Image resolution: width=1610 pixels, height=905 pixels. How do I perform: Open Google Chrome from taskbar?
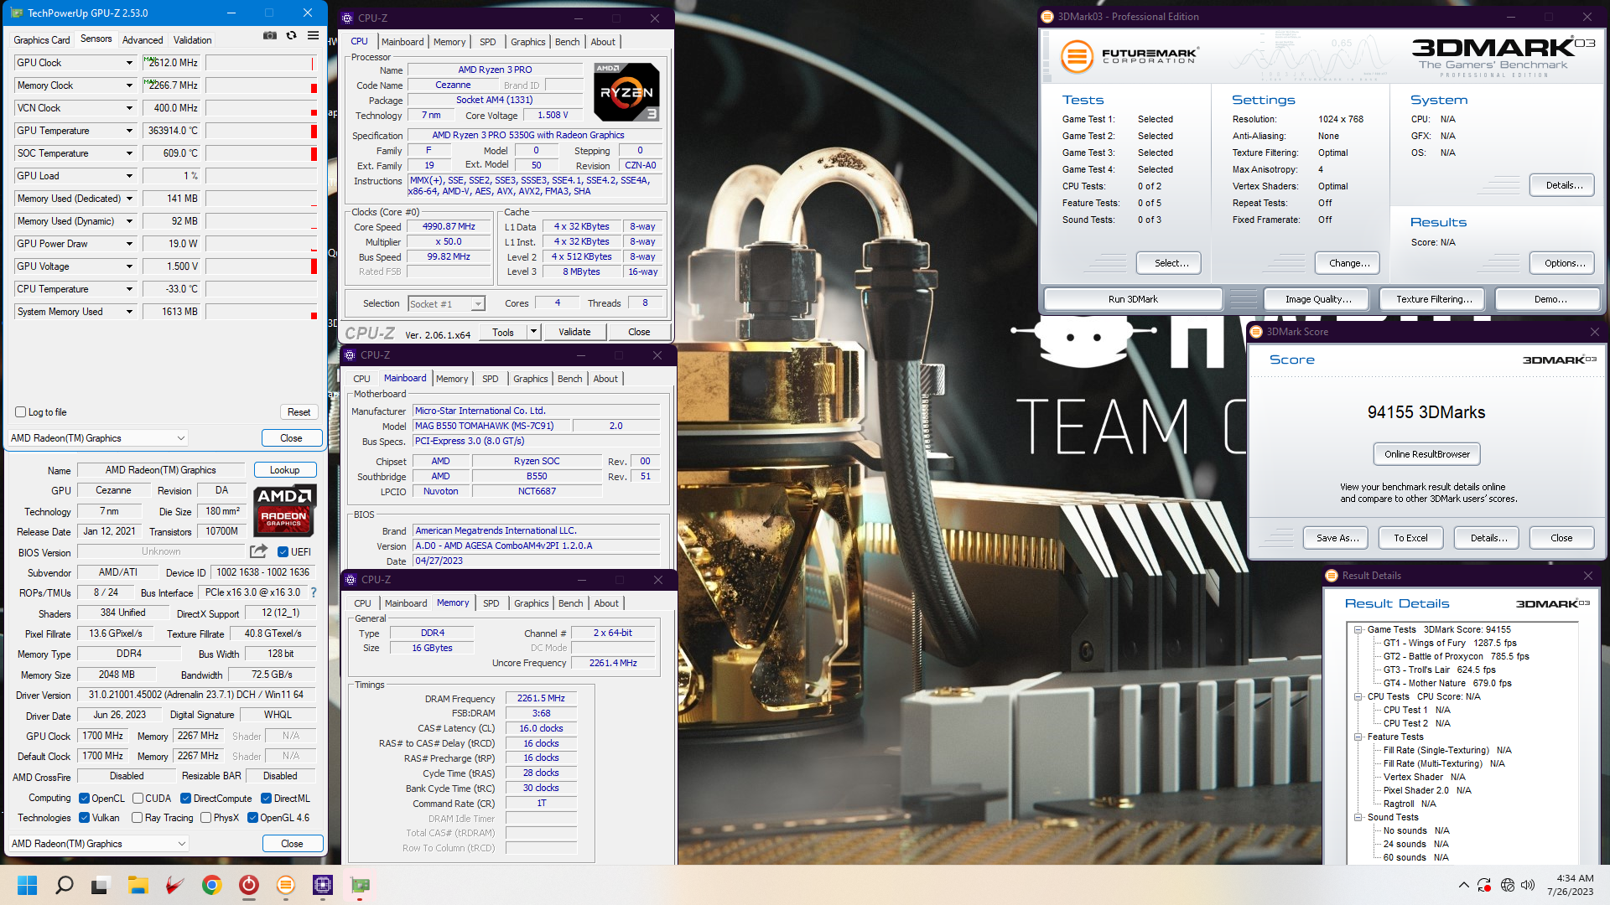(x=211, y=885)
